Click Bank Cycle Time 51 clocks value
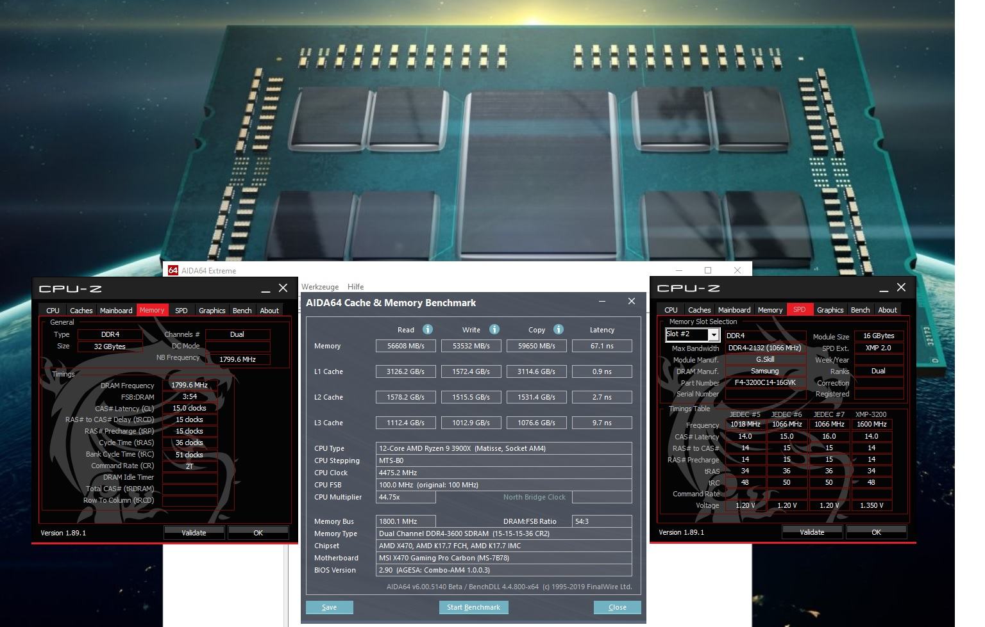 190,455
